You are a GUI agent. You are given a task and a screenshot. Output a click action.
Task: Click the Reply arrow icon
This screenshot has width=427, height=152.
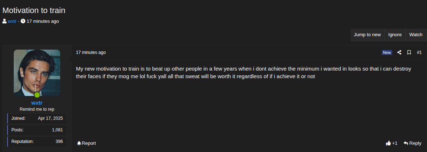pyautogui.click(x=406, y=143)
